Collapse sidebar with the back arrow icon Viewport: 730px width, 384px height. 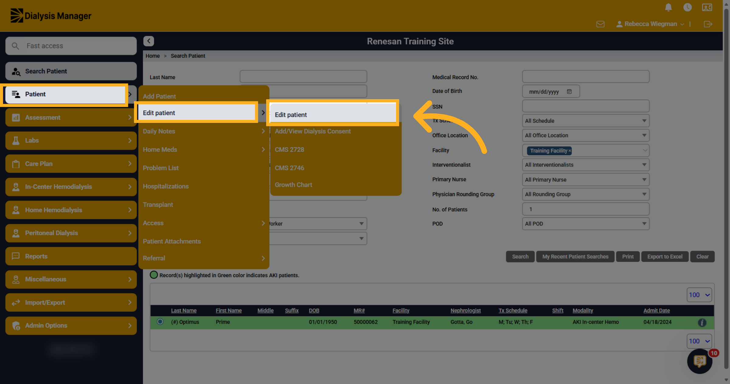(x=149, y=41)
